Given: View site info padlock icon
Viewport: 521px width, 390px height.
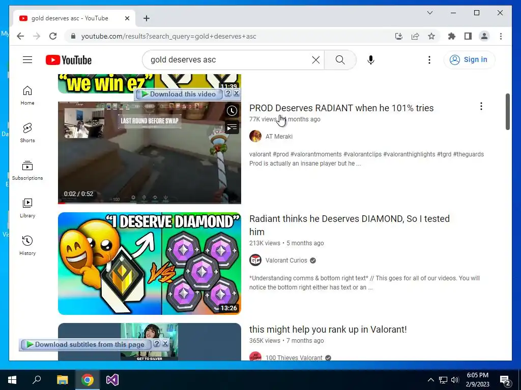Looking at the screenshot, I should coord(73,36).
